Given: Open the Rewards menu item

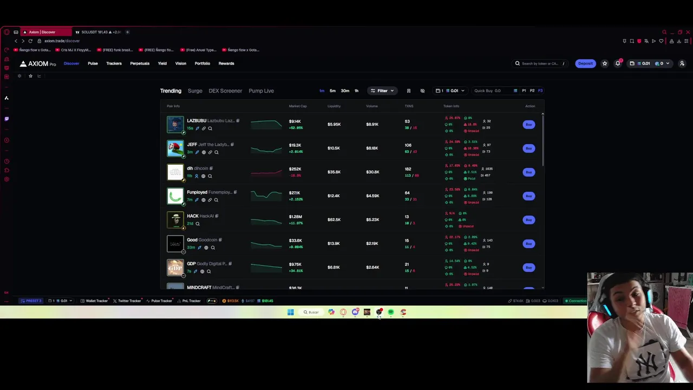Looking at the screenshot, I should 226,63.
